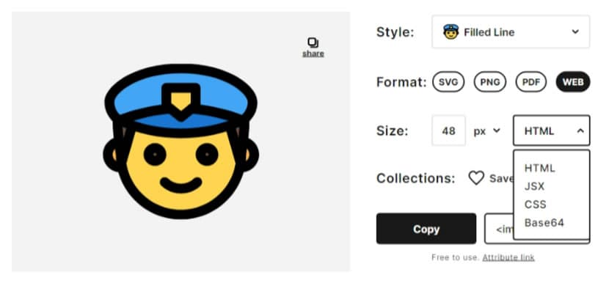Open the px unit dropdown

pyautogui.click(x=486, y=131)
